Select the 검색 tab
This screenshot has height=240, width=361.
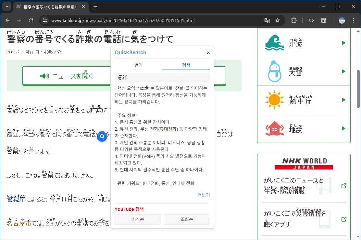click(186, 65)
